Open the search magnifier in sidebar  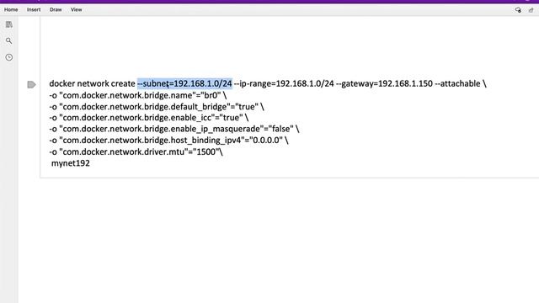click(9, 41)
